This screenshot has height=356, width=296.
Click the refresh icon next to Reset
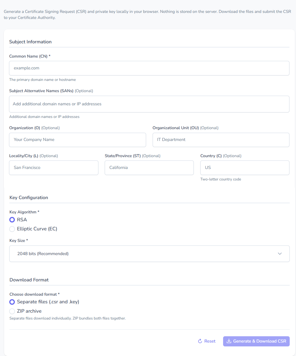point(200,341)
